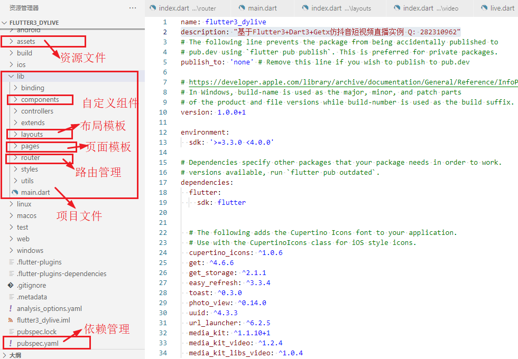Viewport: 518px width, 359px height.
Task: Click the version: 1.0.0+1 line
Action: coord(213,112)
